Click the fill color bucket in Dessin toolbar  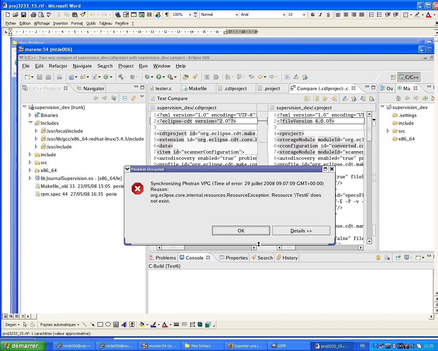(x=142, y=325)
